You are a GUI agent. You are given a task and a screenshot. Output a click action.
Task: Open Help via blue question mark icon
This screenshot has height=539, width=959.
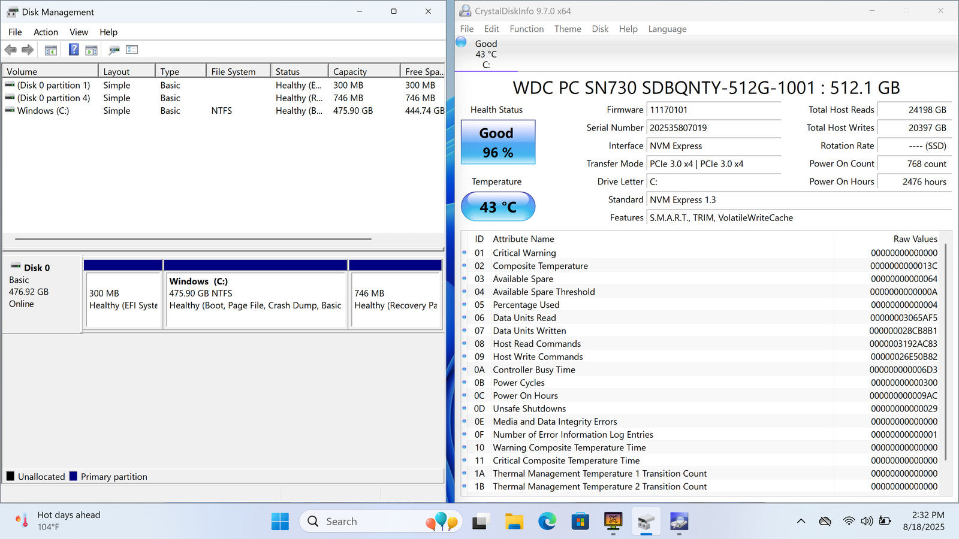coord(73,50)
